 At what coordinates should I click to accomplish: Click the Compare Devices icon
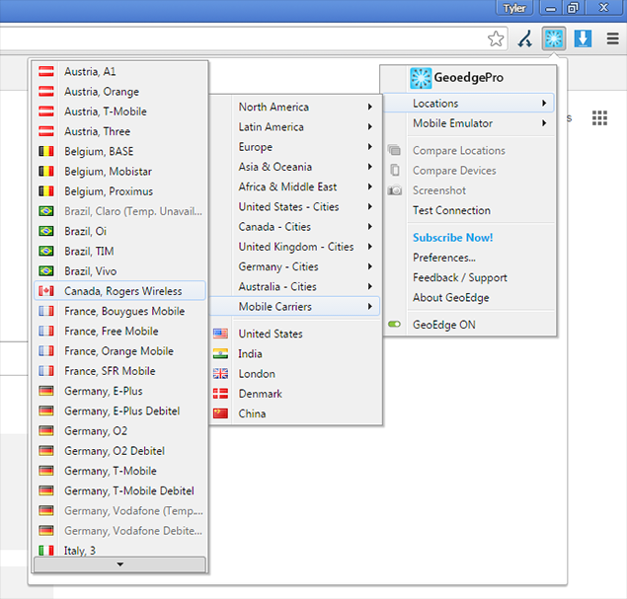point(394,171)
